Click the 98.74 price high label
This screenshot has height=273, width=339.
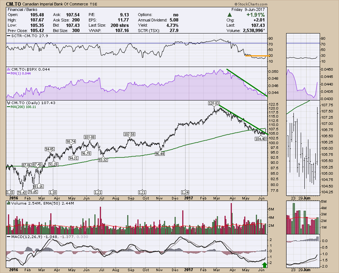[71, 141]
